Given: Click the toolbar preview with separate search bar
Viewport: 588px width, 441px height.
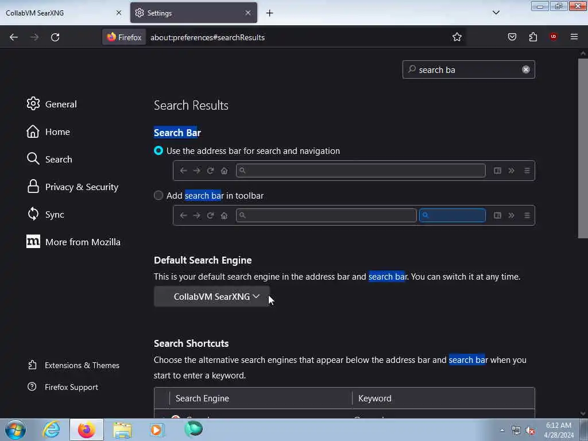Looking at the screenshot, I should 354,215.
